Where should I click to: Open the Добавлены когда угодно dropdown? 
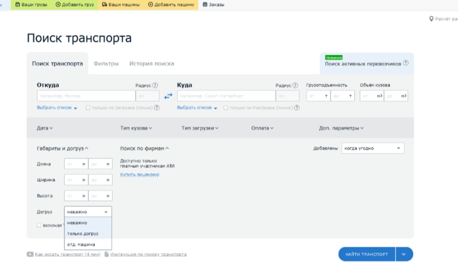pyautogui.click(x=373, y=148)
